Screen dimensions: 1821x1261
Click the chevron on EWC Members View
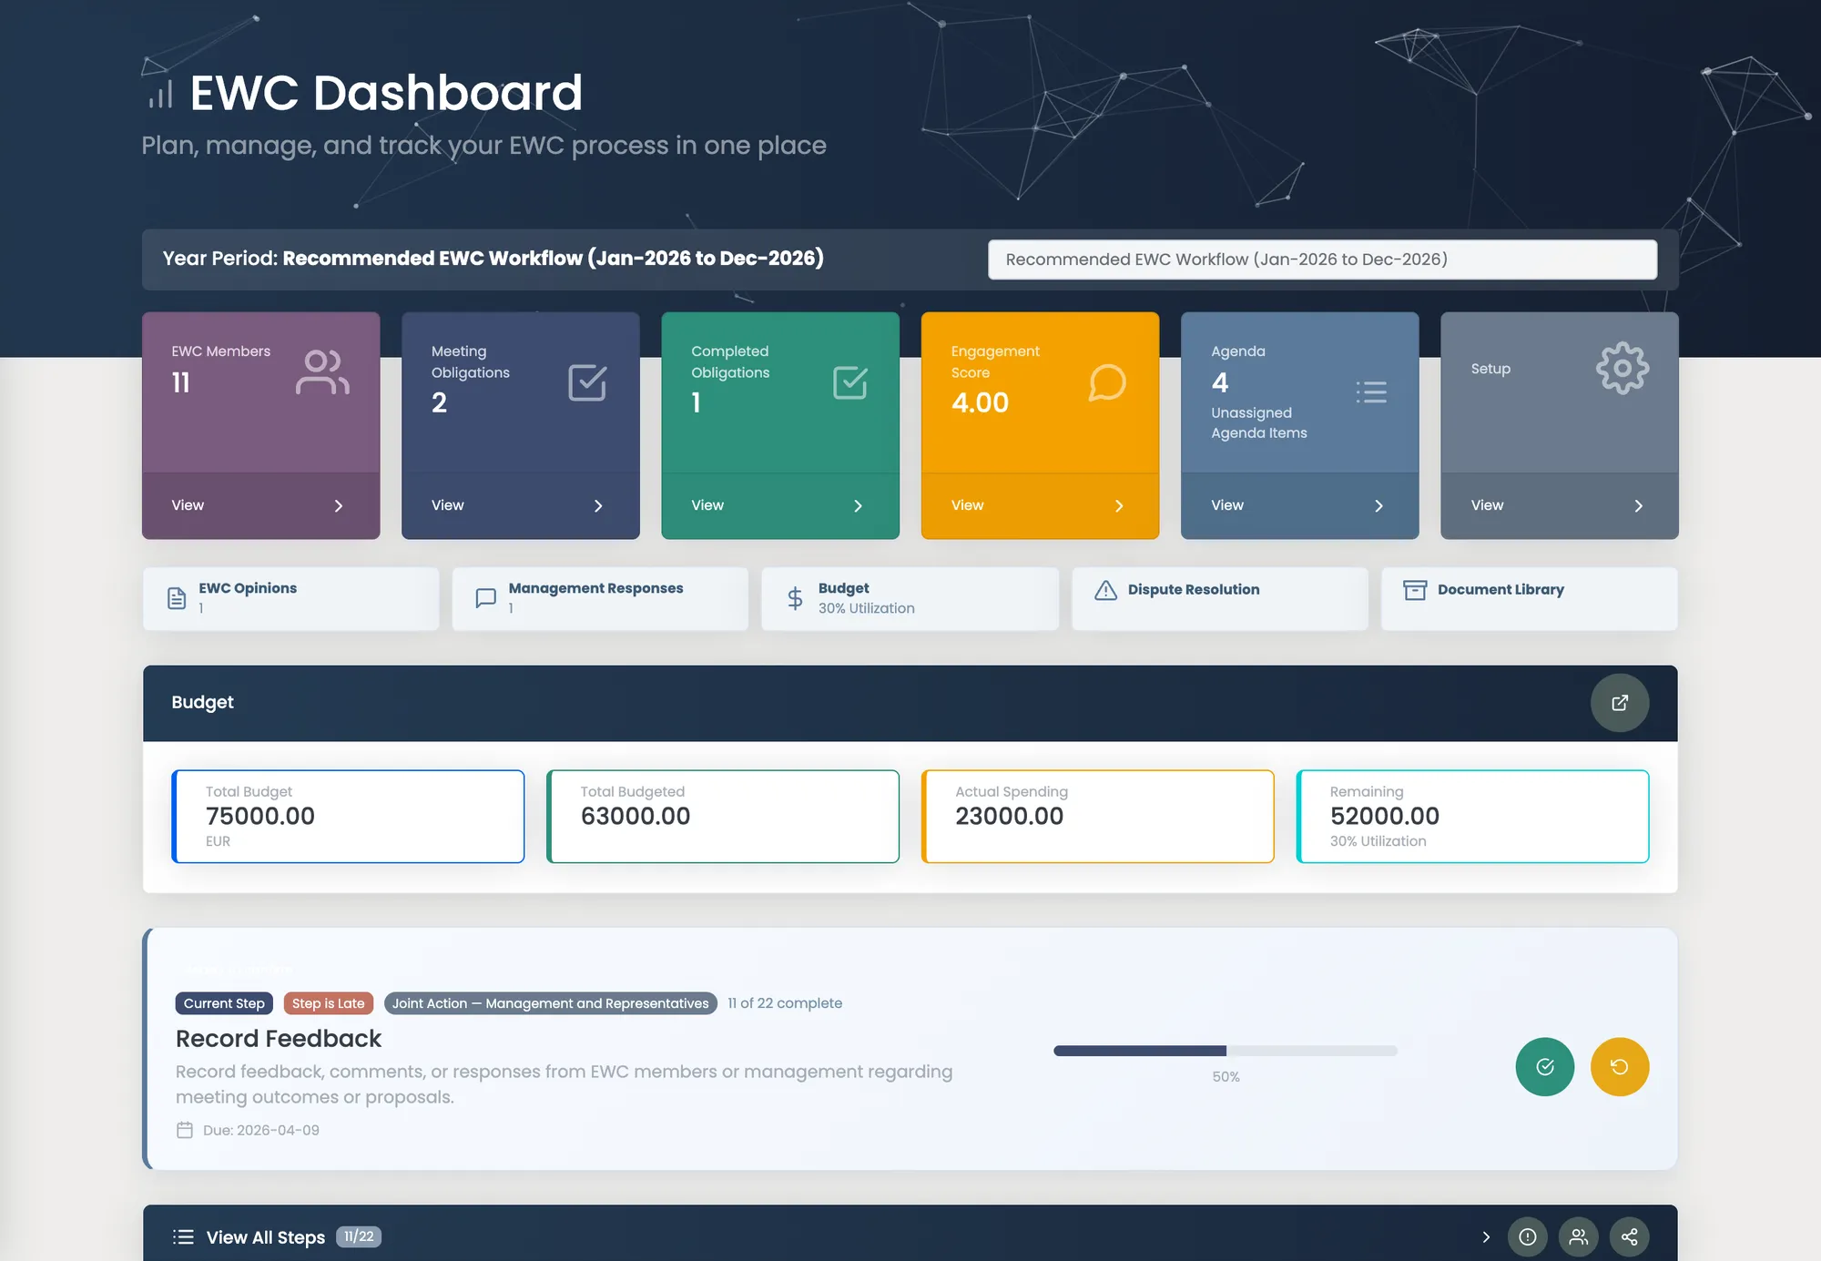pyautogui.click(x=339, y=505)
